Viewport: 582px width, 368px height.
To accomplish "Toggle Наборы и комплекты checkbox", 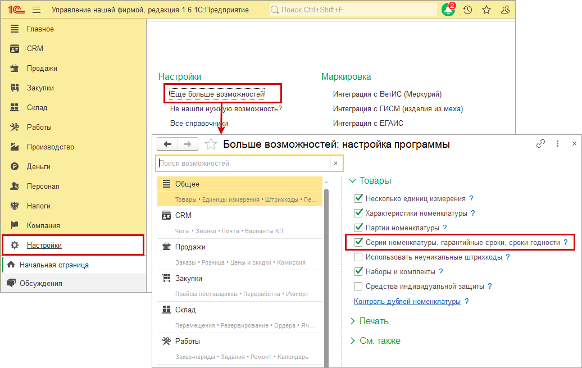I will tap(358, 271).
